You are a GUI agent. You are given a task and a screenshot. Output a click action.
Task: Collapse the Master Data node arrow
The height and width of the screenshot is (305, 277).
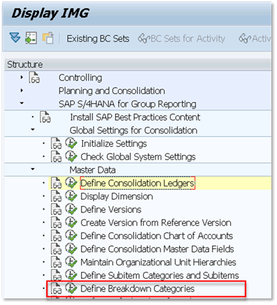[33, 169]
